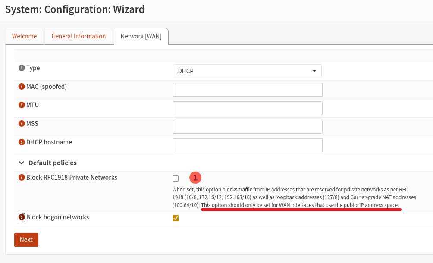Click the info icon for Block RFC1918 Private Networks

pos(21,177)
